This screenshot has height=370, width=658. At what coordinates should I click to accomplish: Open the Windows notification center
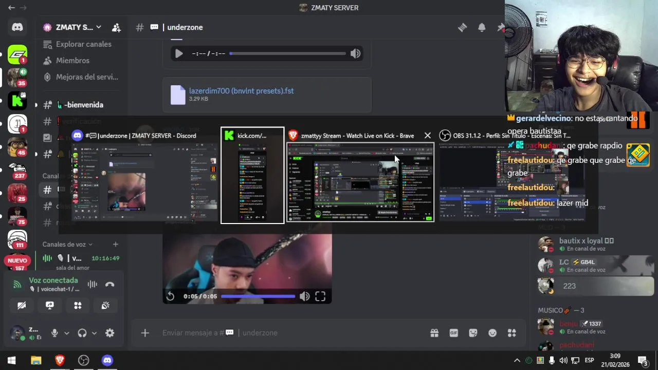(643, 360)
